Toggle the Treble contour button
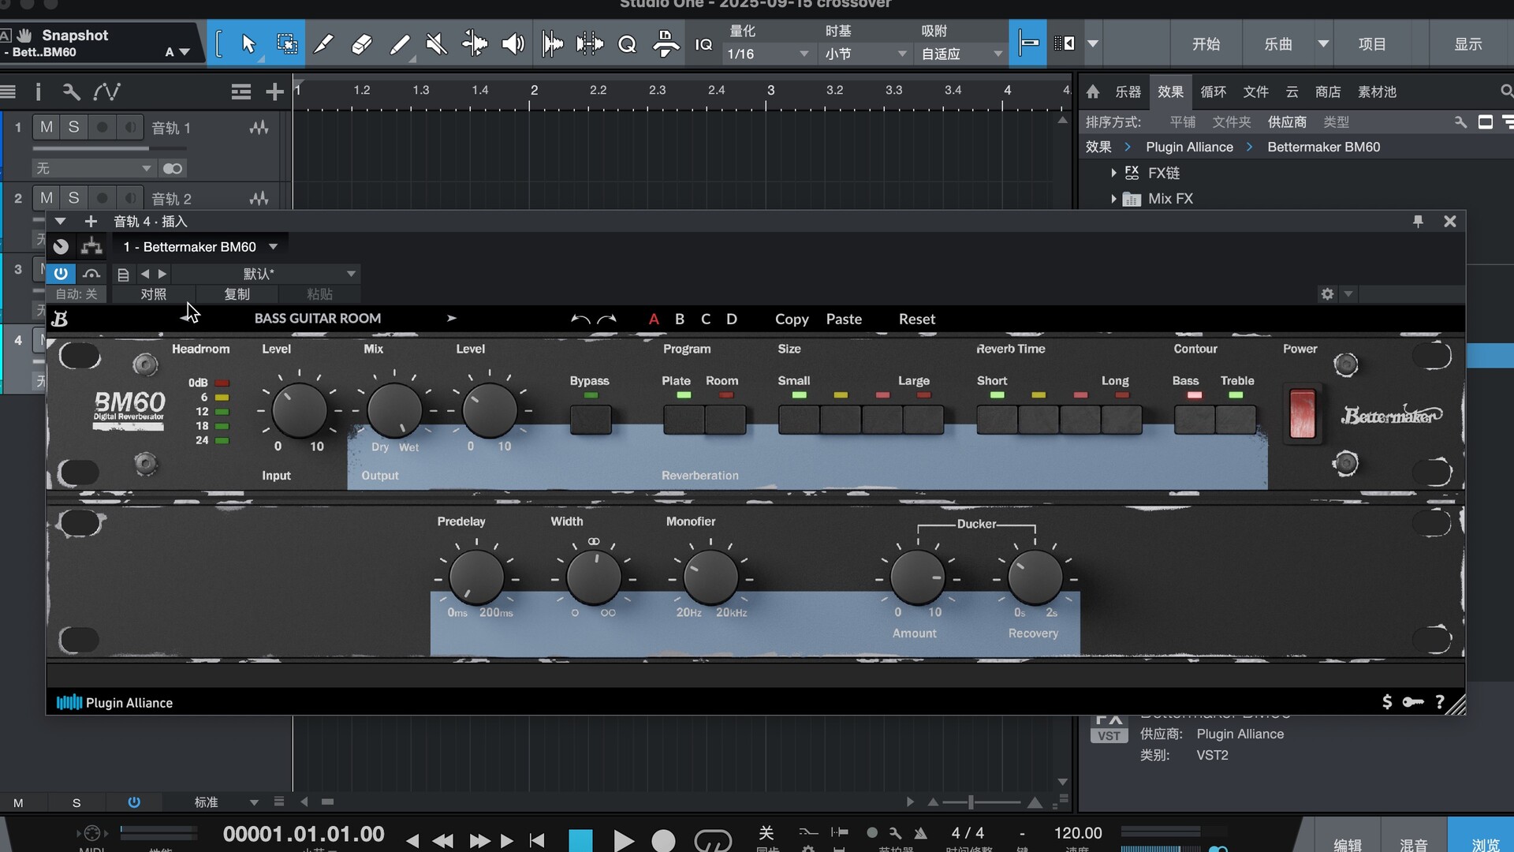The image size is (1514, 852). click(1236, 419)
